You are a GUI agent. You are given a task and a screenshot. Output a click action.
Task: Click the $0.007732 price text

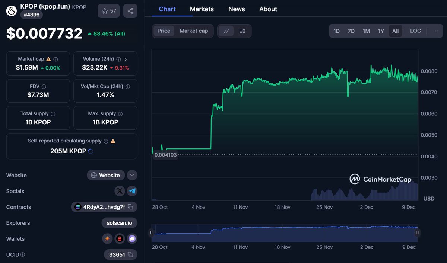44,33
